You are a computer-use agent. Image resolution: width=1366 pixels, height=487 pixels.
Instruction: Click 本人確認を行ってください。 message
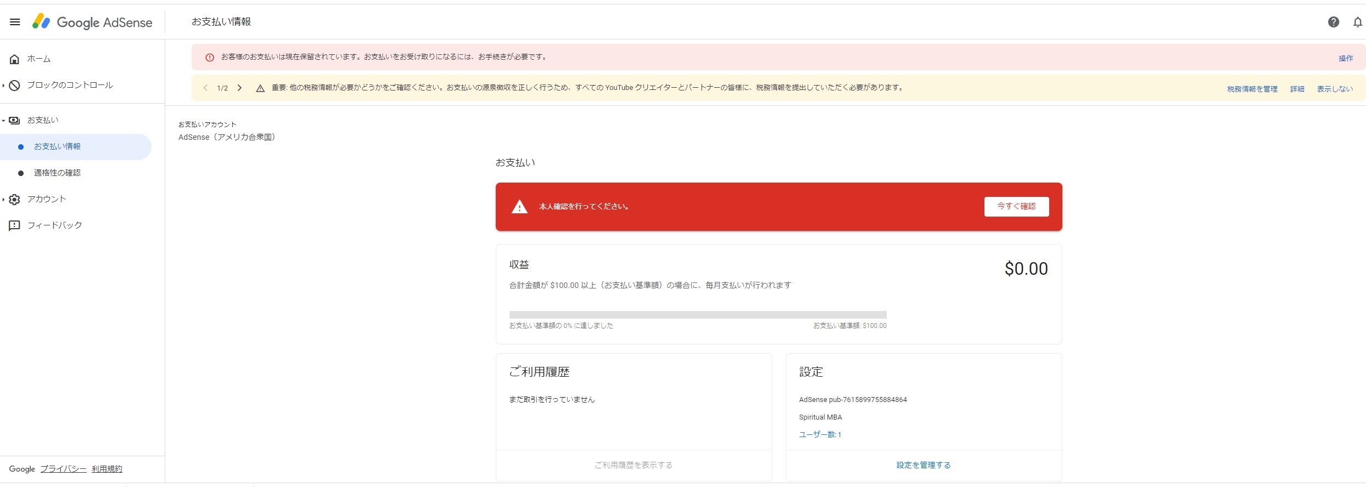(x=584, y=207)
